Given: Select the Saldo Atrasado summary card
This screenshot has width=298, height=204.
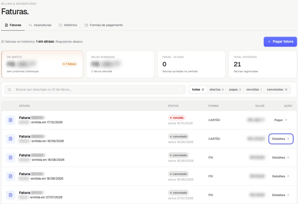Looking at the screenshot, I should tap(120, 64).
